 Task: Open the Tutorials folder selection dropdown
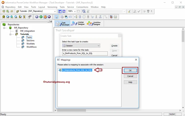coord(55,11)
